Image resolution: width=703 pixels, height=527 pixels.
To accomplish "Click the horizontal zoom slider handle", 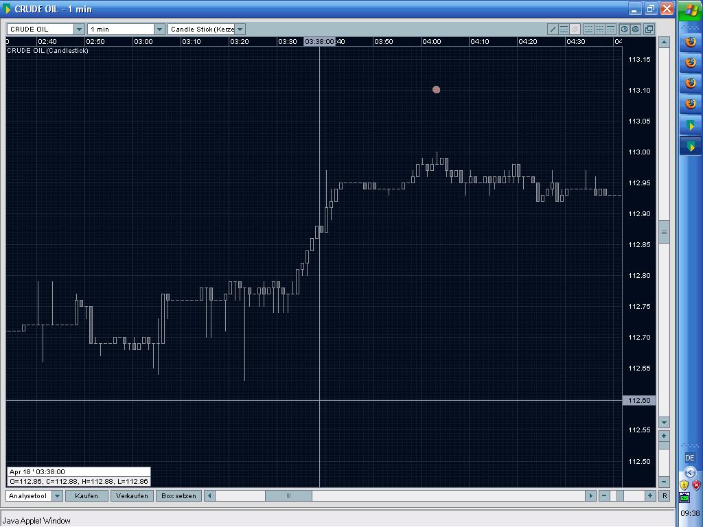I will point(620,495).
